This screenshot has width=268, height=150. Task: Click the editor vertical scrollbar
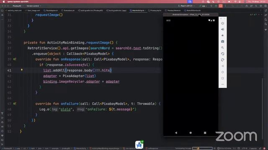coord(263,108)
